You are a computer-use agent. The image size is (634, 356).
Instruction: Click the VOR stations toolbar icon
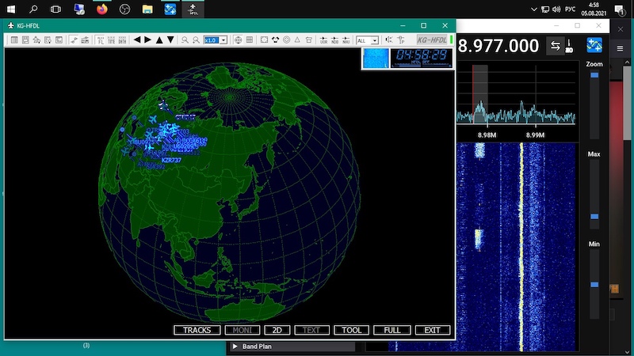pyautogui.click(x=323, y=40)
